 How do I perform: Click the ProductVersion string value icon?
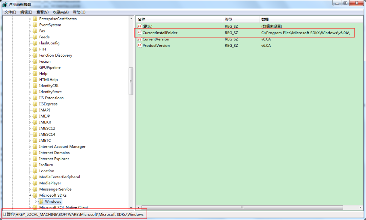click(140, 45)
